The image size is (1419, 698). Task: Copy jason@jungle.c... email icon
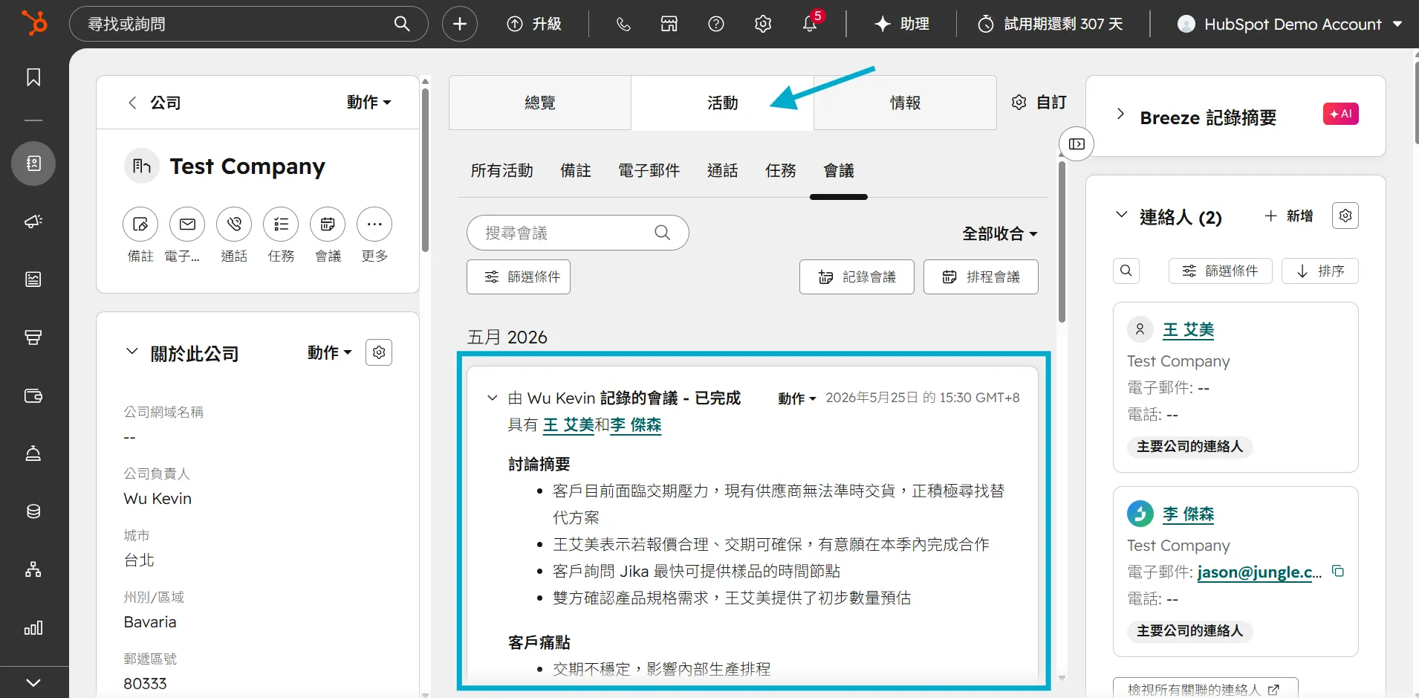(1338, 571)
